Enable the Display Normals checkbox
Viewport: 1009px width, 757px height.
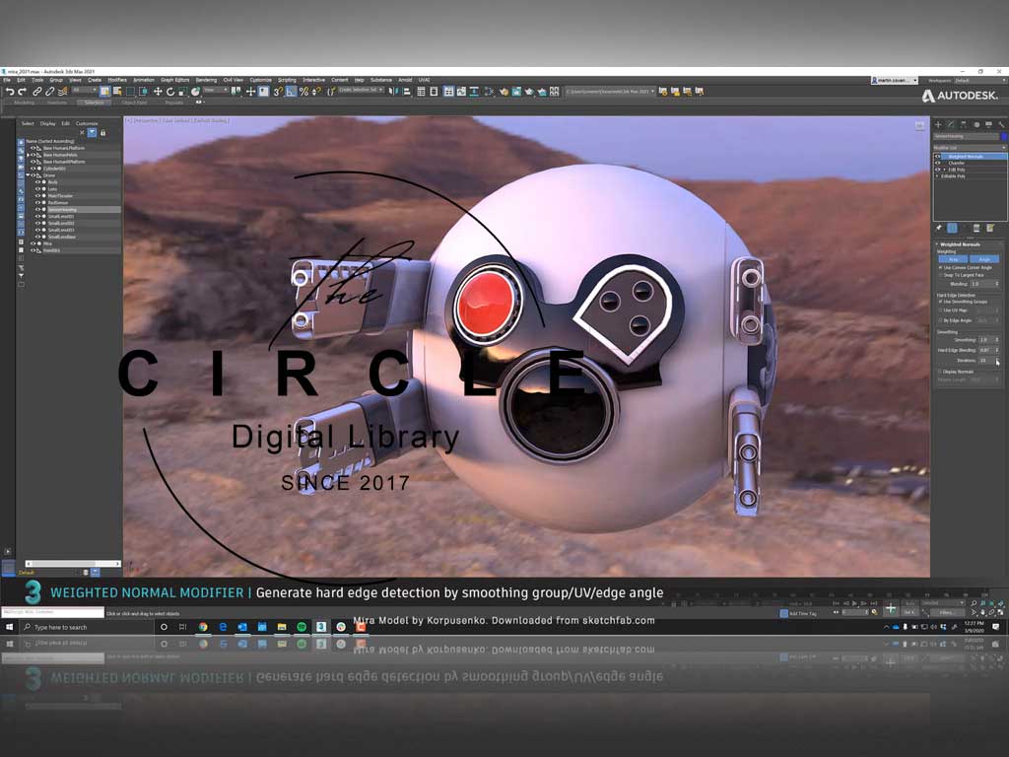click(x=940, y=372)
